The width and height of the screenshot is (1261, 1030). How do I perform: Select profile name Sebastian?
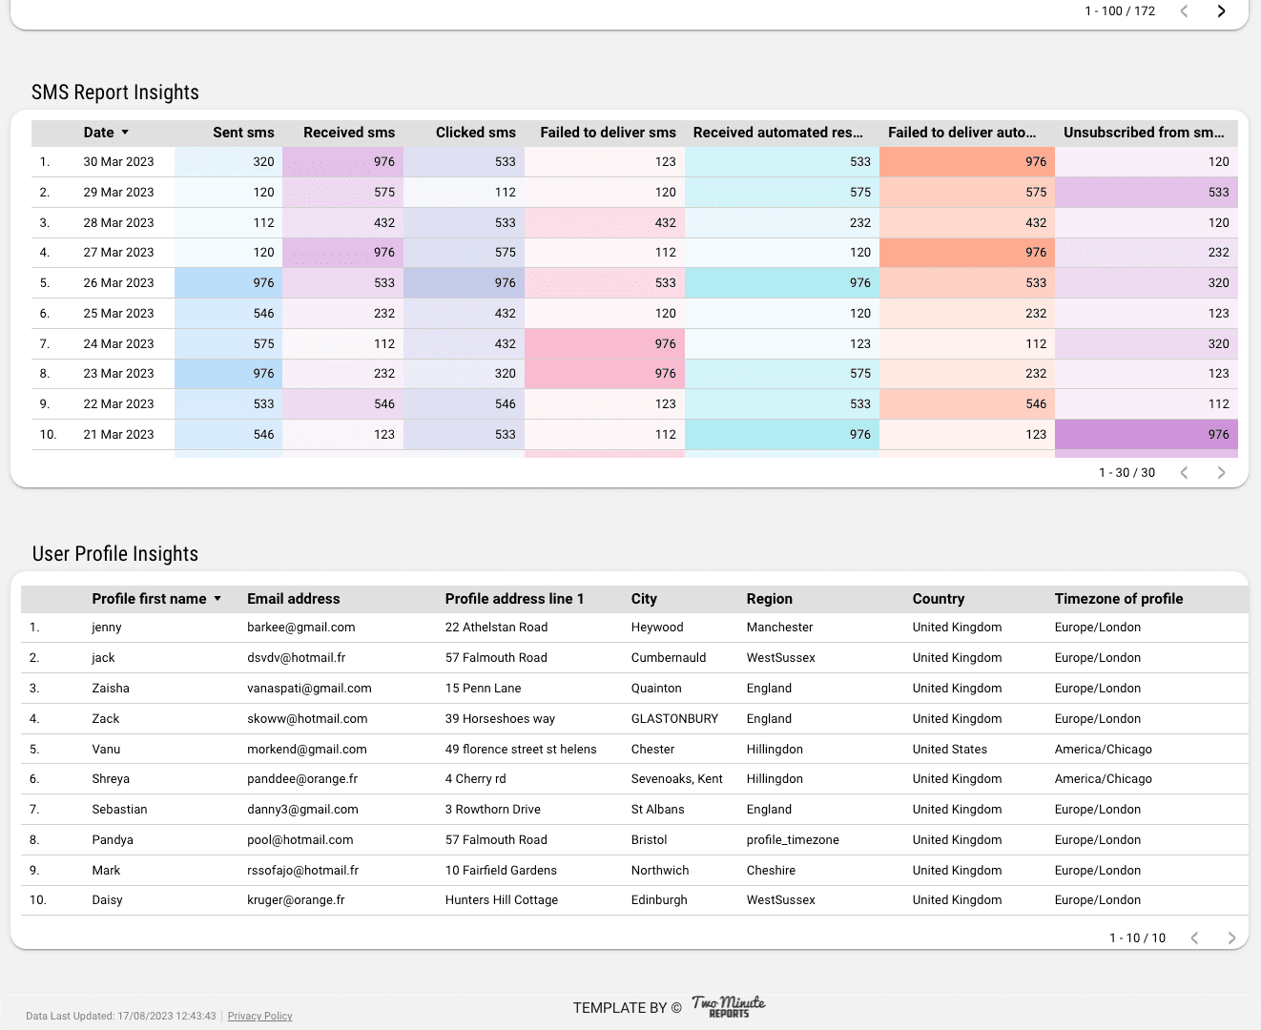coord(119,810)
